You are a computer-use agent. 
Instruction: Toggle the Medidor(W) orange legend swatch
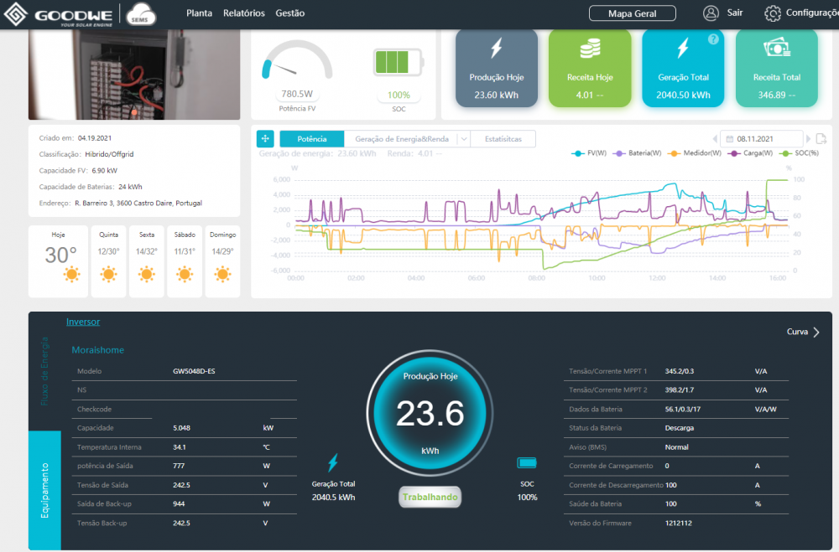point(674,153)
